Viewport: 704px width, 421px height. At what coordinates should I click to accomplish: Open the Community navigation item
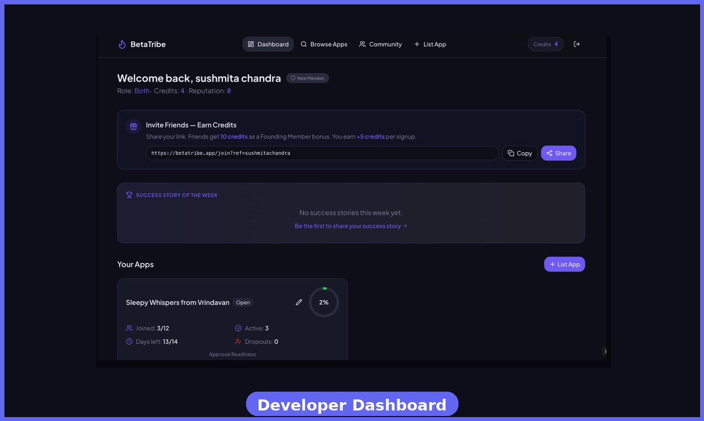pos(381,44)
